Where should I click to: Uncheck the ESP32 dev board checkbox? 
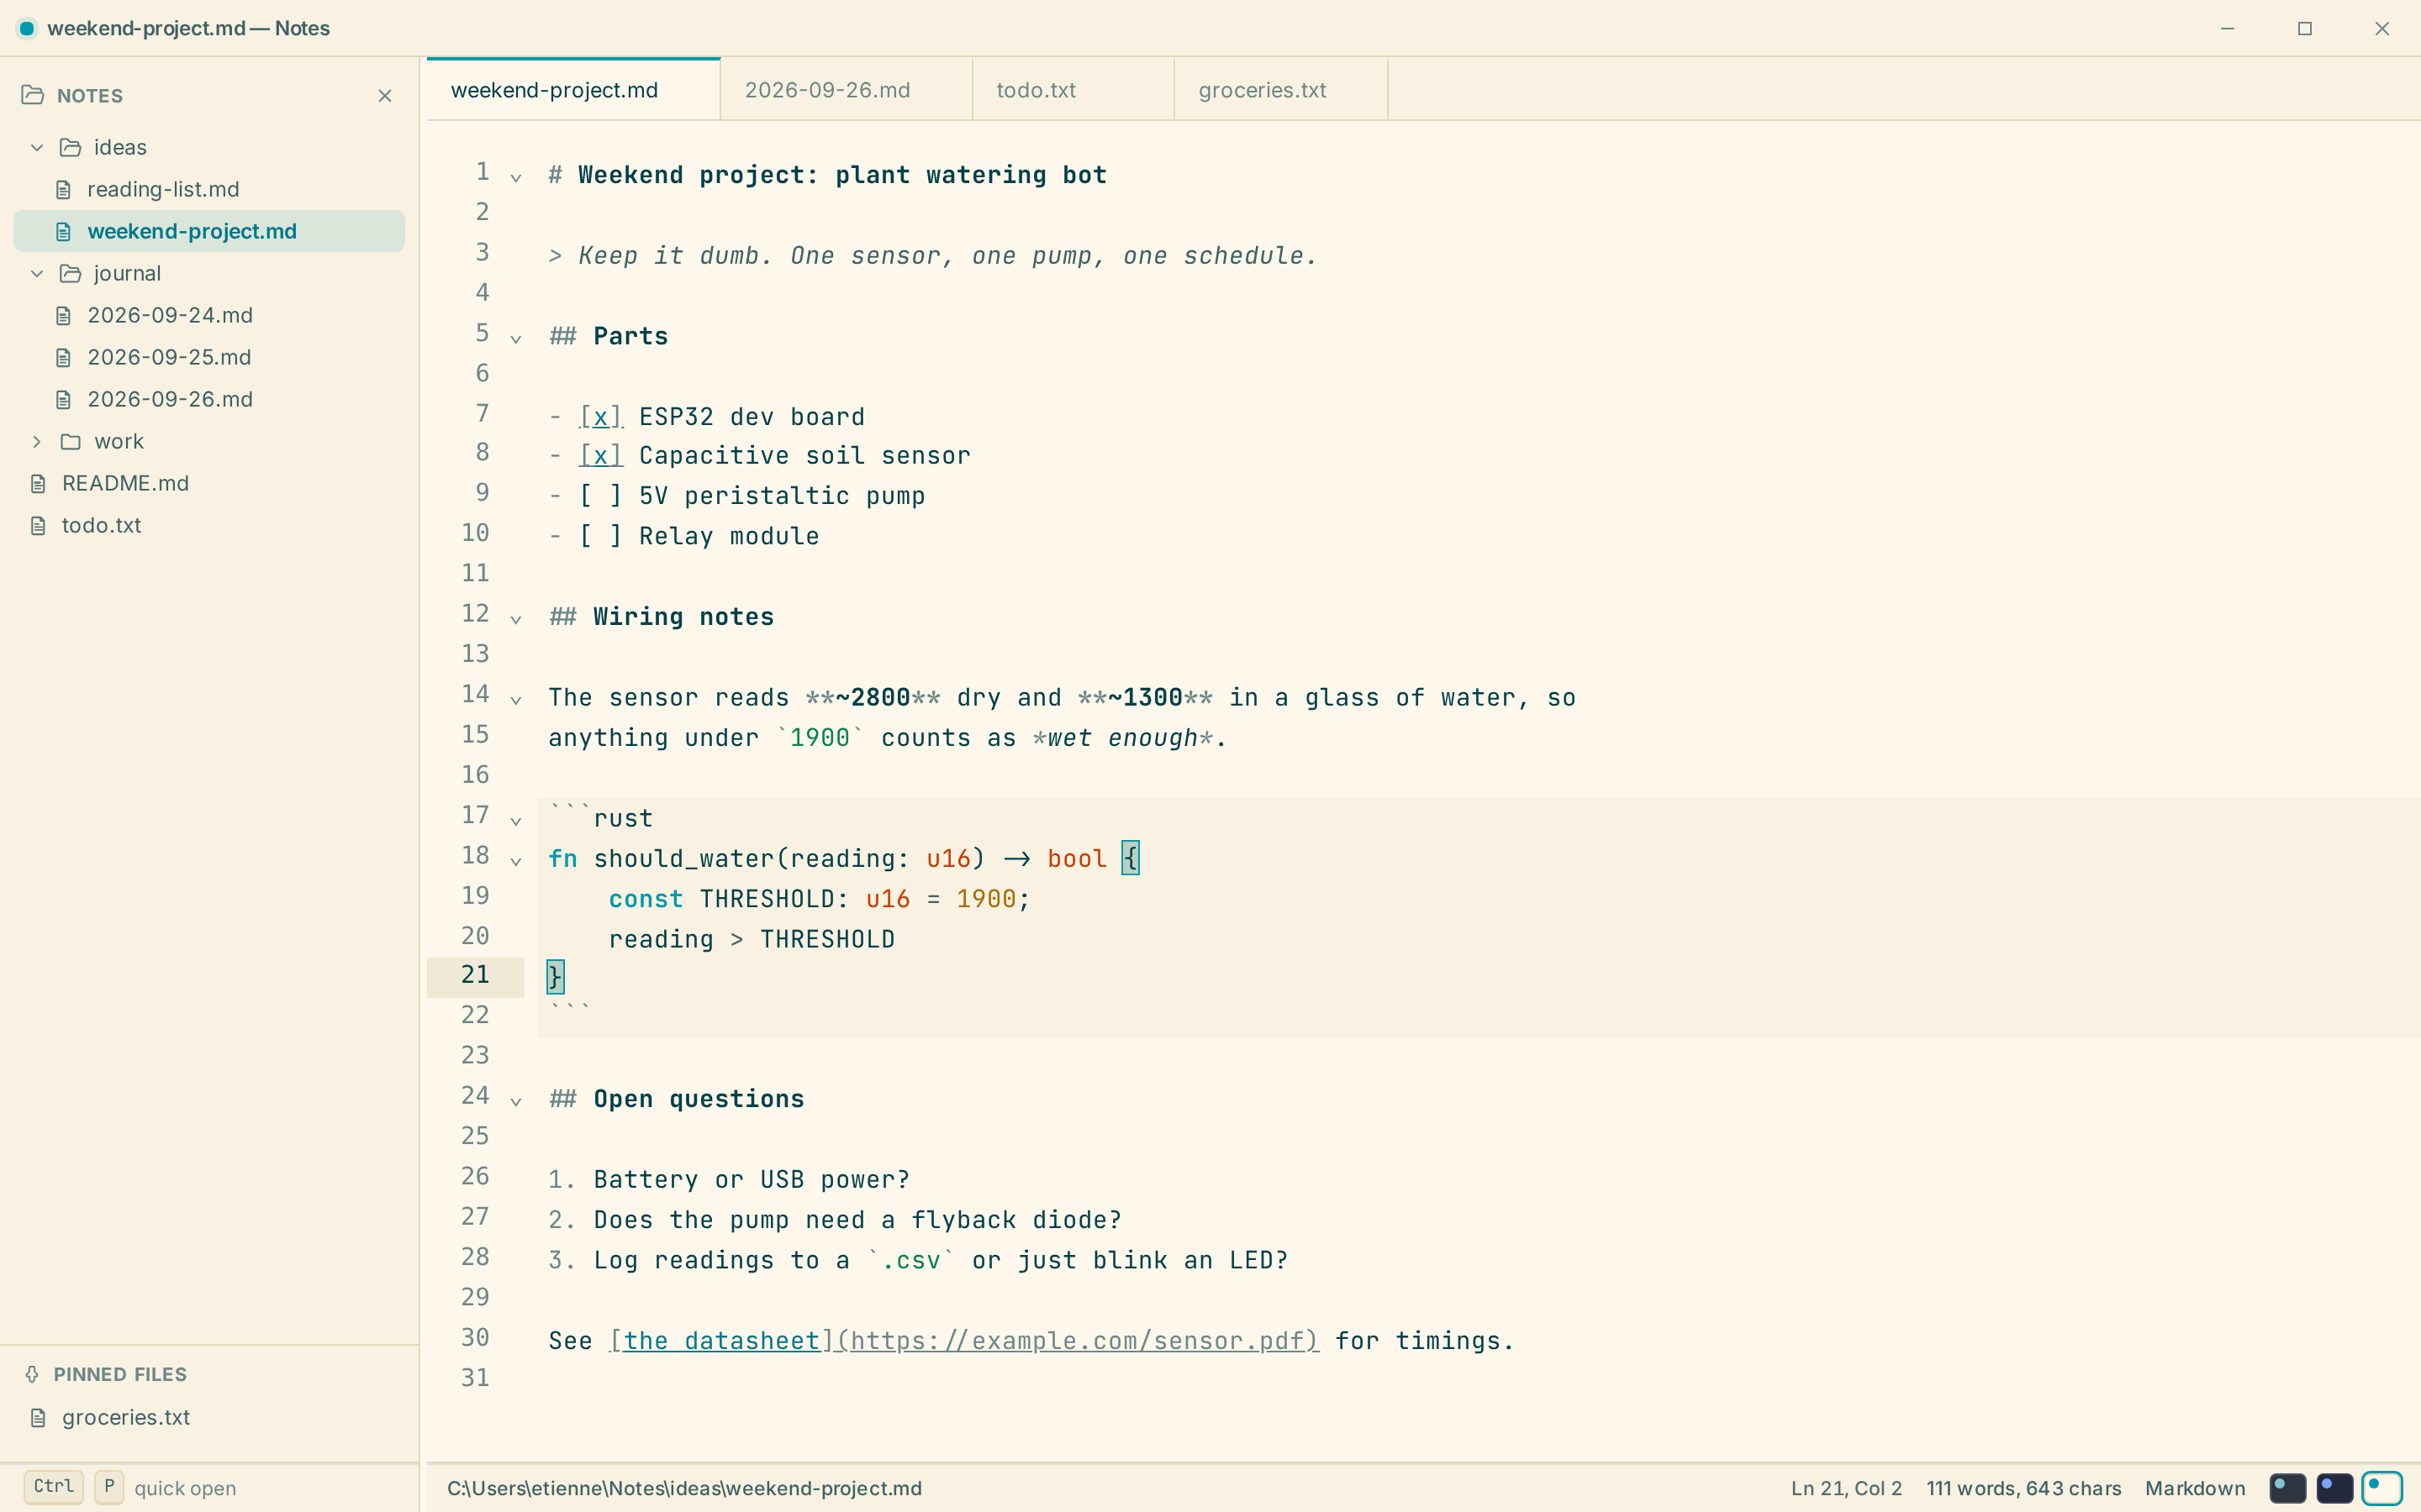tap(601, 416)
